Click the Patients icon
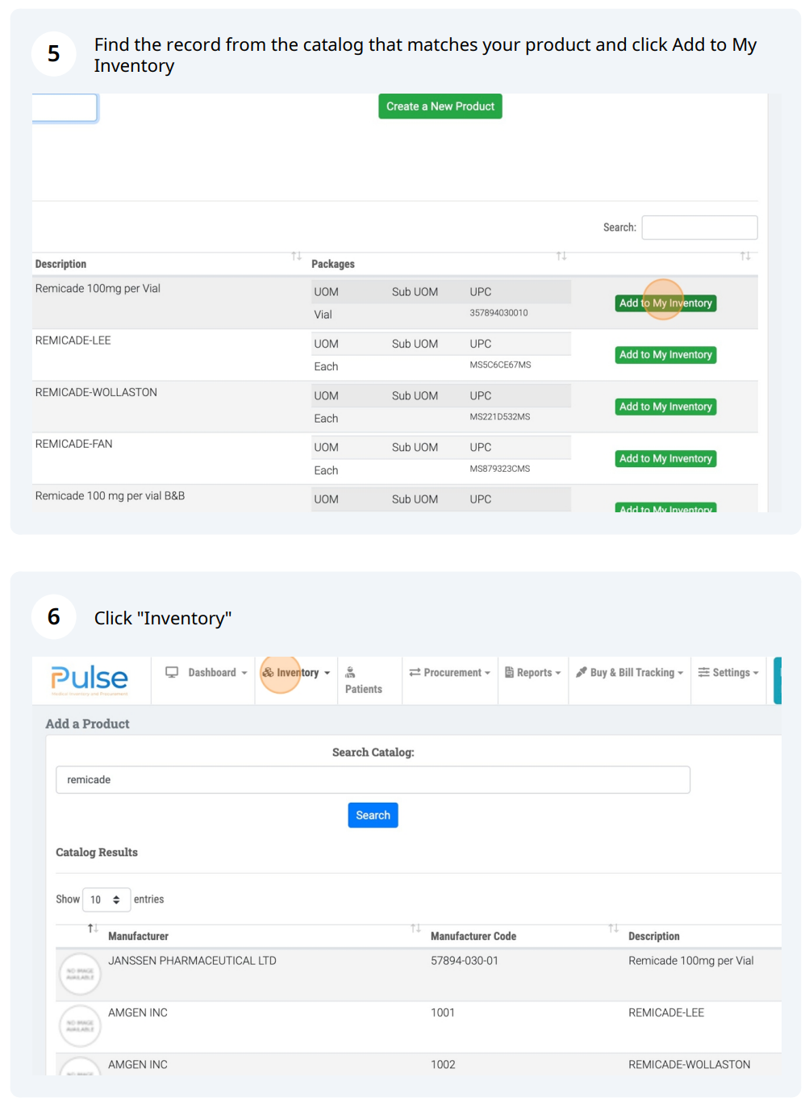 click(x=350, y=672)
